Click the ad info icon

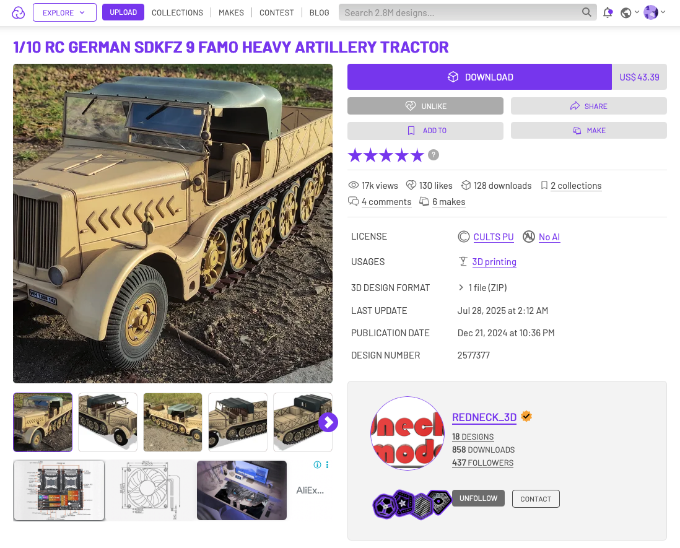317,465
